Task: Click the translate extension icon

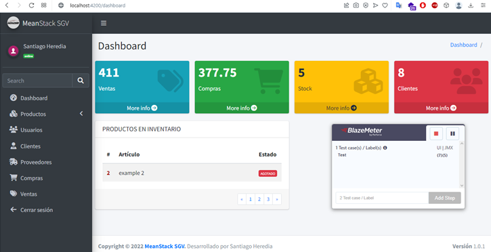Action: [x=399, y=5]
